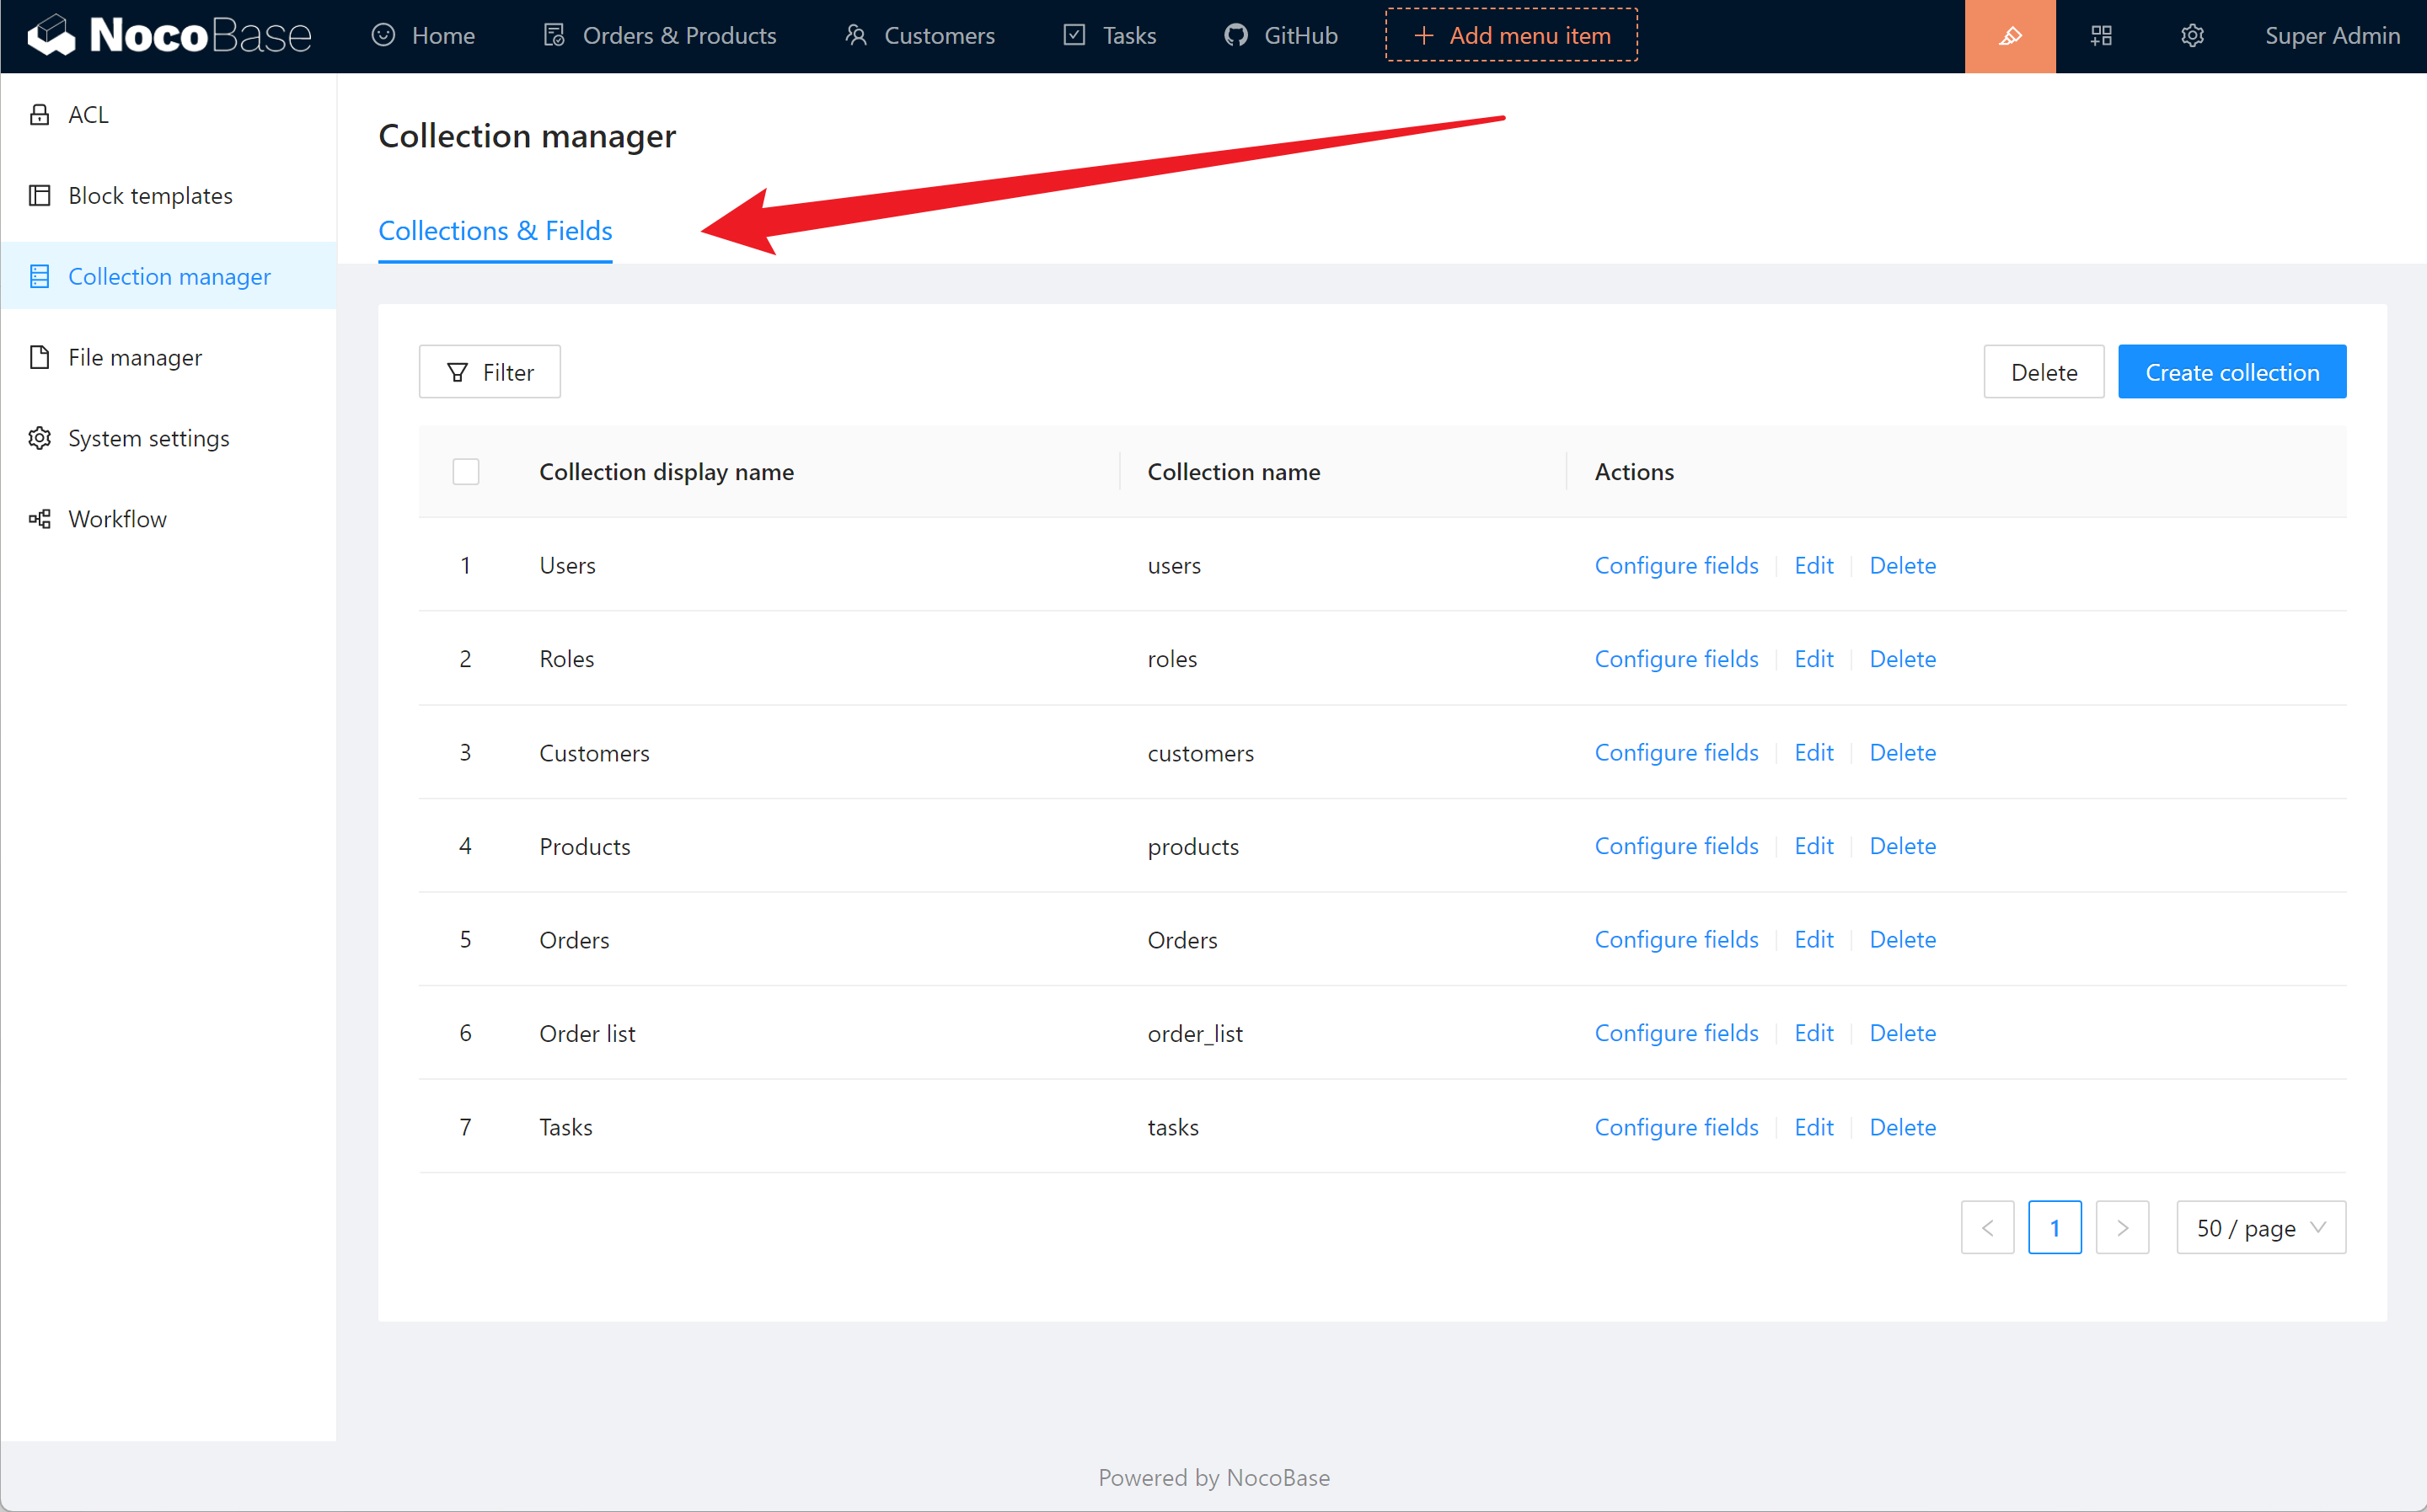Click the File manager document icon
2427x1512 pixels.
(40, 357)
